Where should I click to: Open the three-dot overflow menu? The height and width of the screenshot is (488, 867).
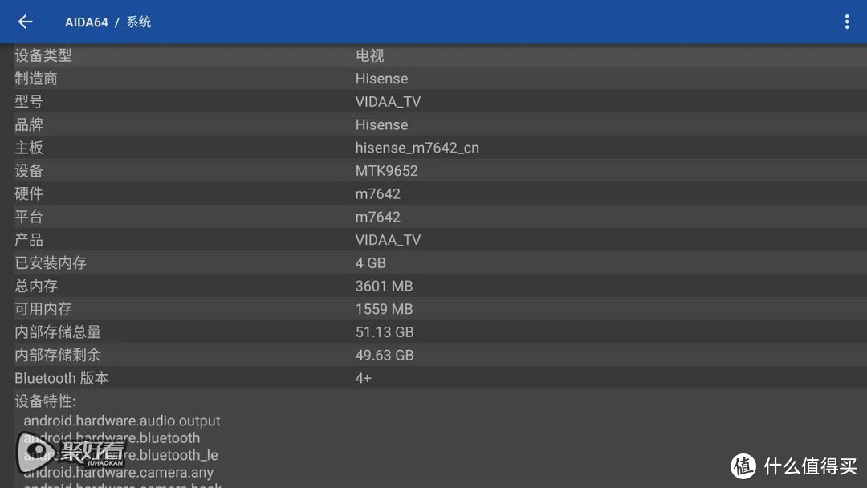[846, 22]
